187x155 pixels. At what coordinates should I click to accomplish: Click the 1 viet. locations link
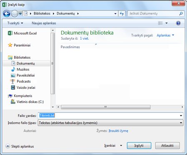click(x=84, y=38)
